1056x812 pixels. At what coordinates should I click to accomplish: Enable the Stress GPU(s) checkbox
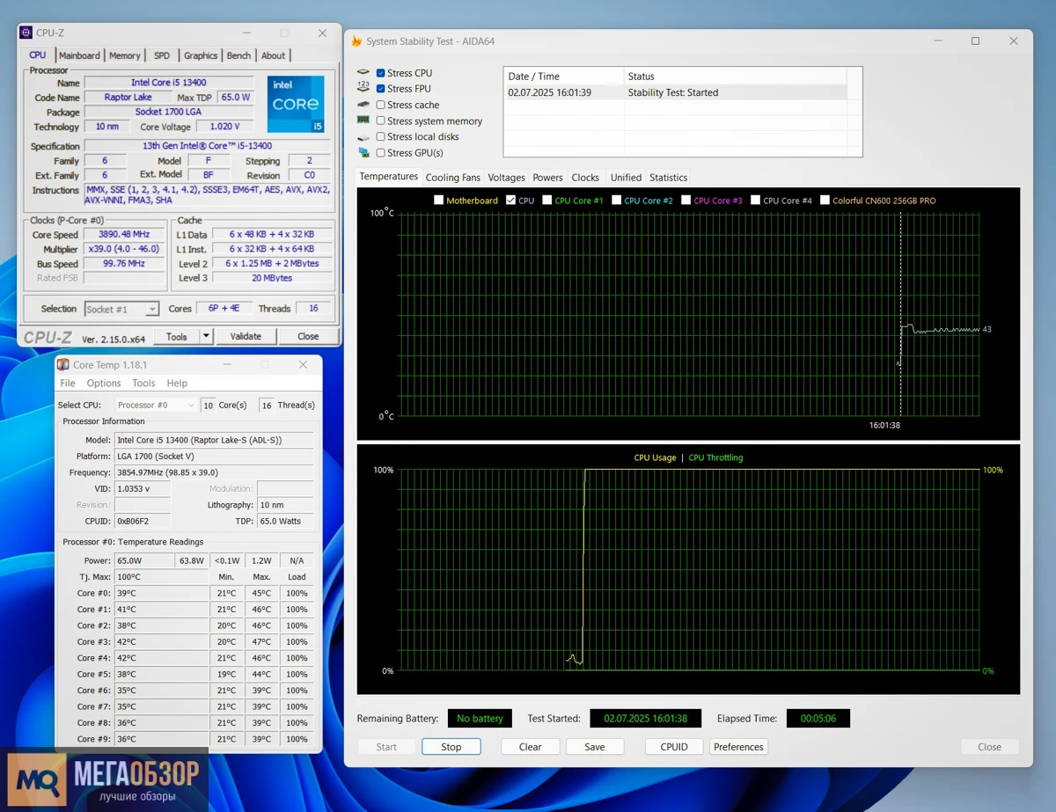(380, 152)
